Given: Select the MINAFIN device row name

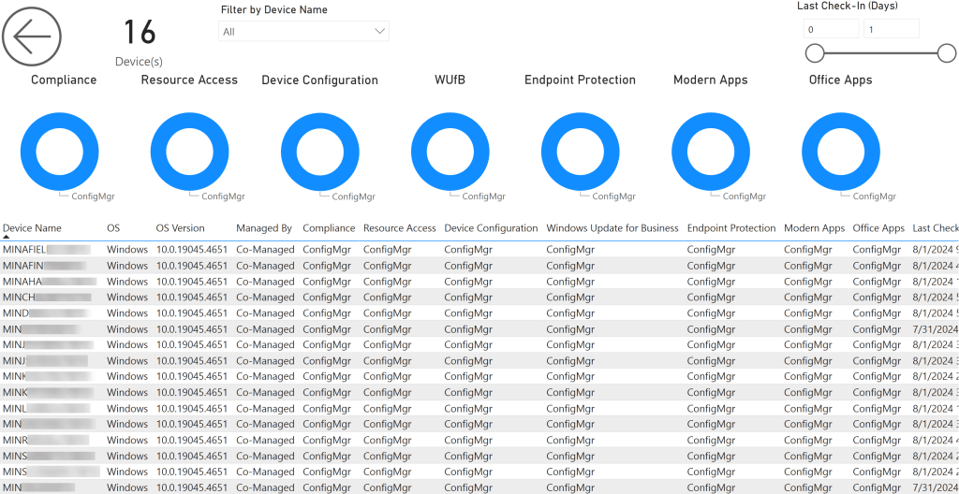Looking at the screenshot, I should click(45, 266).
